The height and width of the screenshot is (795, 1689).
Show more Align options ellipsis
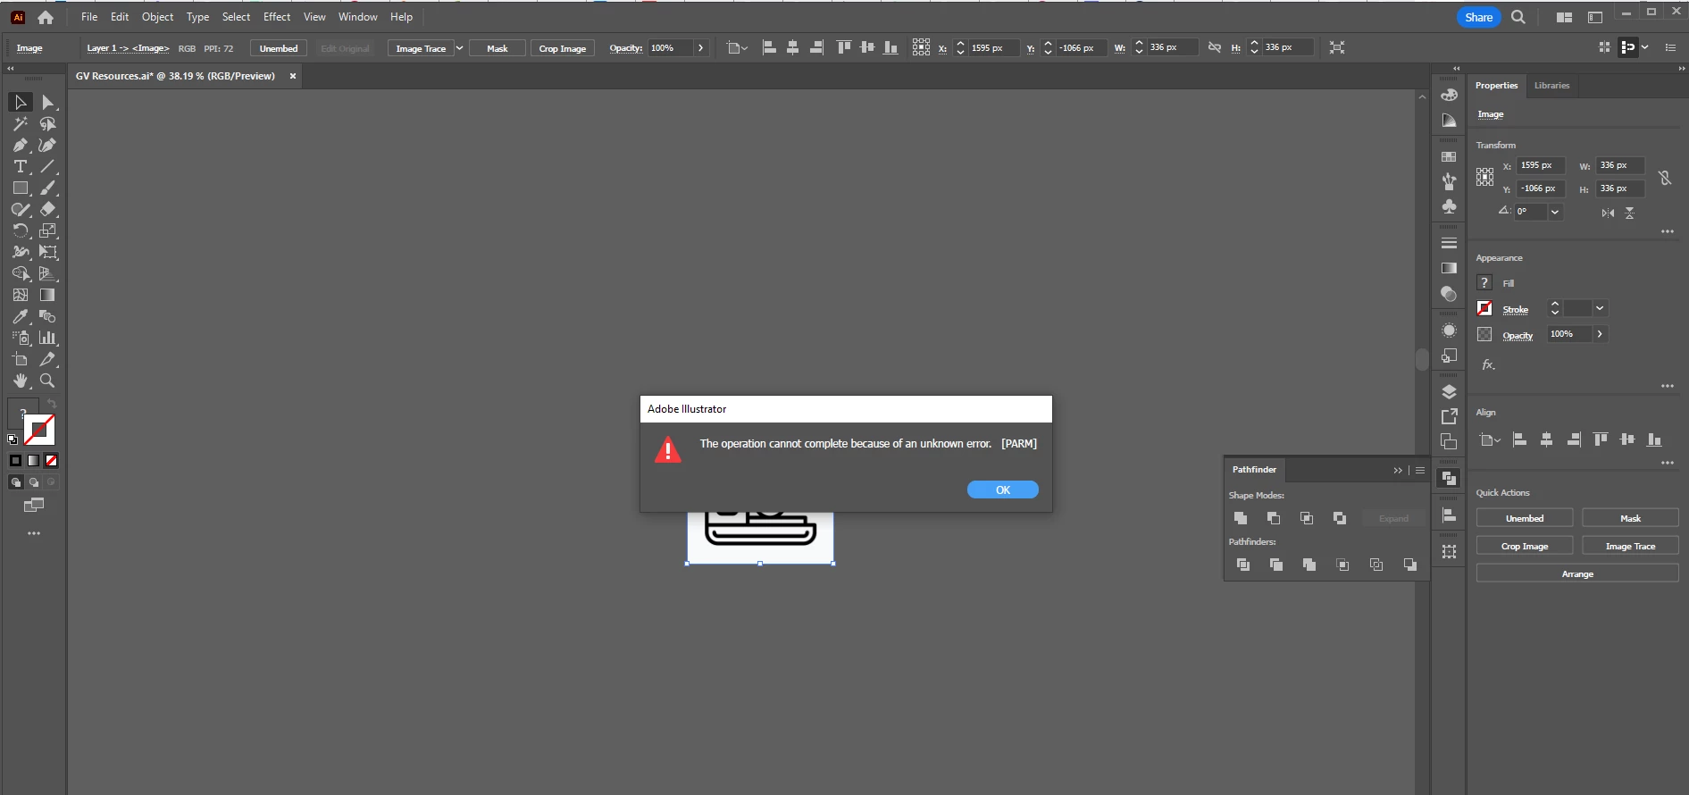1667,463
